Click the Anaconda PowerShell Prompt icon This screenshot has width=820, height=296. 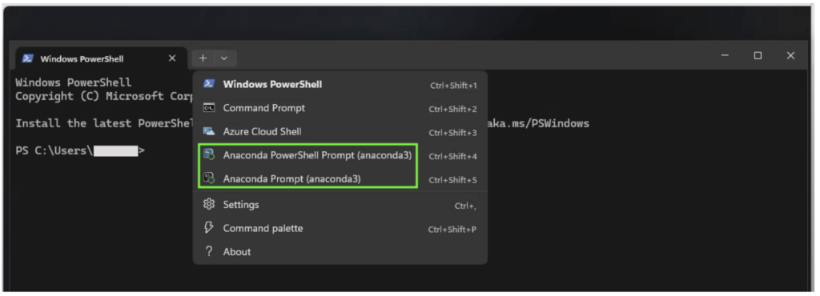[209, 155]
